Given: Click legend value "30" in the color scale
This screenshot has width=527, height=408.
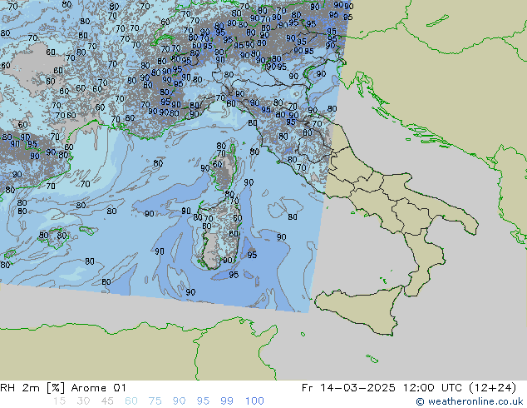Looking at the screenshot, I should tap(83, 401).
